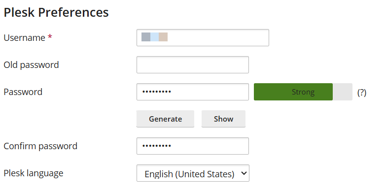This screenshot has height=193, width=385.
Task: Click the Old password label
Action: pyautogui.click(x=31, y=65)
